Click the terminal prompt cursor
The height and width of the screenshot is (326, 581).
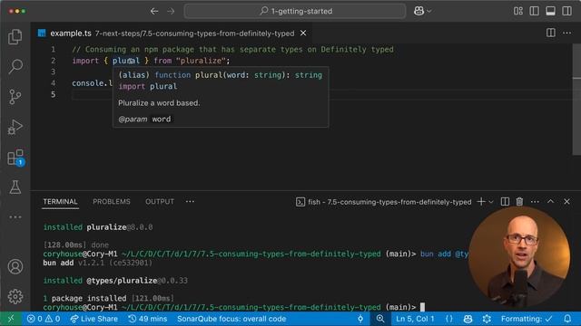pyautogui.click(x=422, y=307)
